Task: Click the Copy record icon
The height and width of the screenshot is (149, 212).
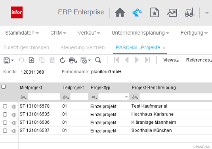Action: click(x=42, y=60)
